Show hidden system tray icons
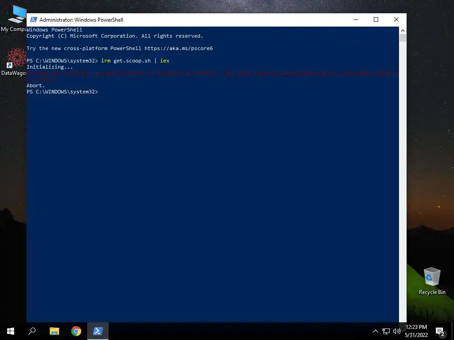The height and width of the screenshot is (340, 454). click(x=375, y=331)
